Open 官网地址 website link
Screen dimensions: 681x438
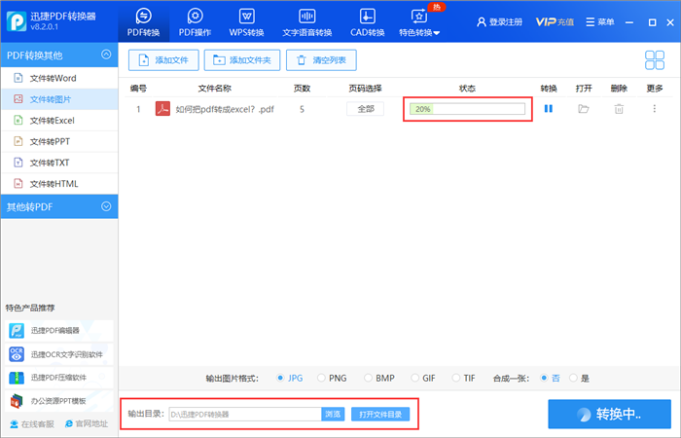point(87,423)
